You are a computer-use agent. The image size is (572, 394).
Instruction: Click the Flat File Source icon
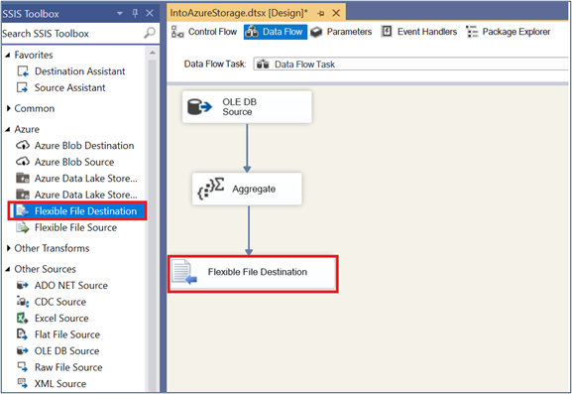click(x=22, y=334)
